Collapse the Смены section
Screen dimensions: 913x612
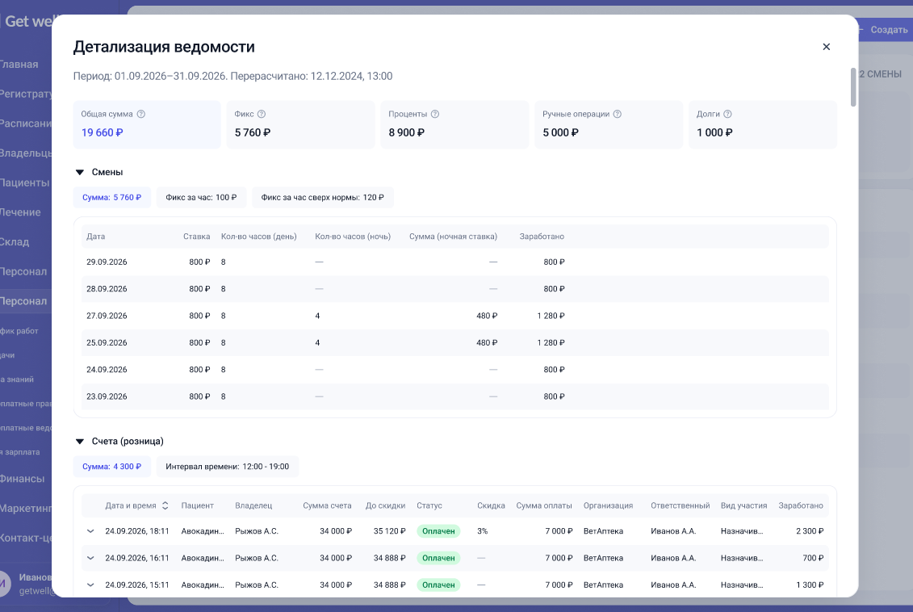[80, 172]
